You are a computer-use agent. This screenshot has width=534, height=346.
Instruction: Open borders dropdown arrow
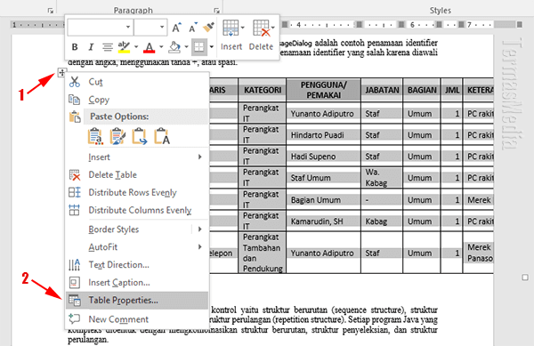tap(212, 47)
